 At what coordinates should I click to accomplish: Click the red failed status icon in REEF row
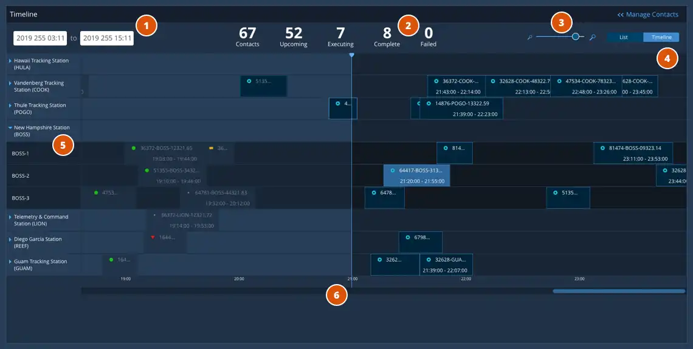pos(153,237)
